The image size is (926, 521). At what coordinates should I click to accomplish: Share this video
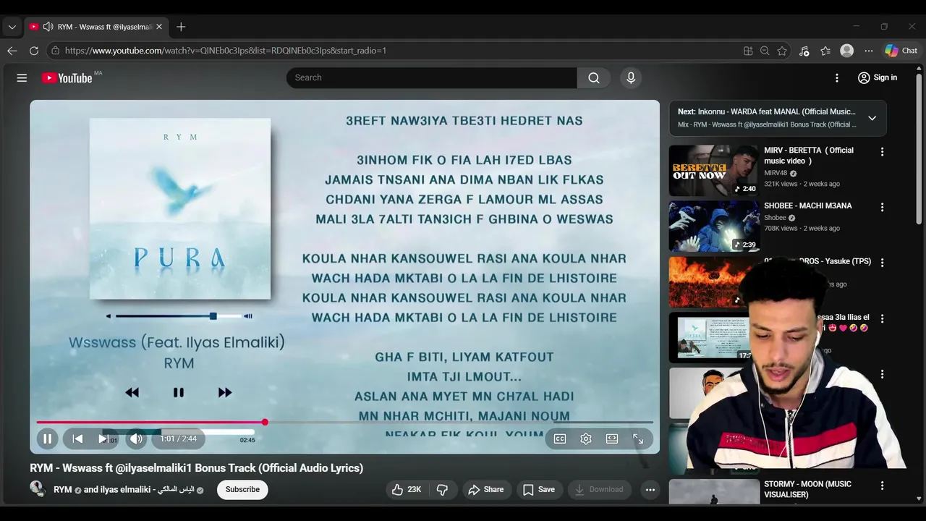coord(486,490)
